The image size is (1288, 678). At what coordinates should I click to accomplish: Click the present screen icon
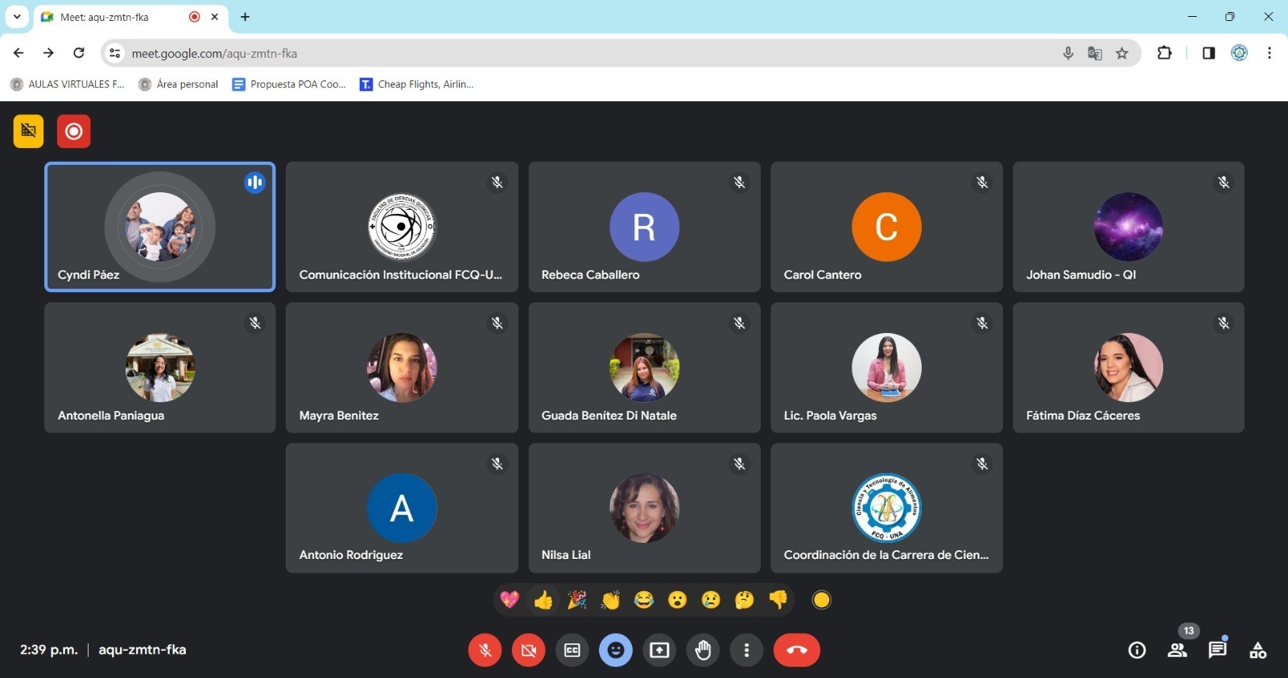click(659, 650)
